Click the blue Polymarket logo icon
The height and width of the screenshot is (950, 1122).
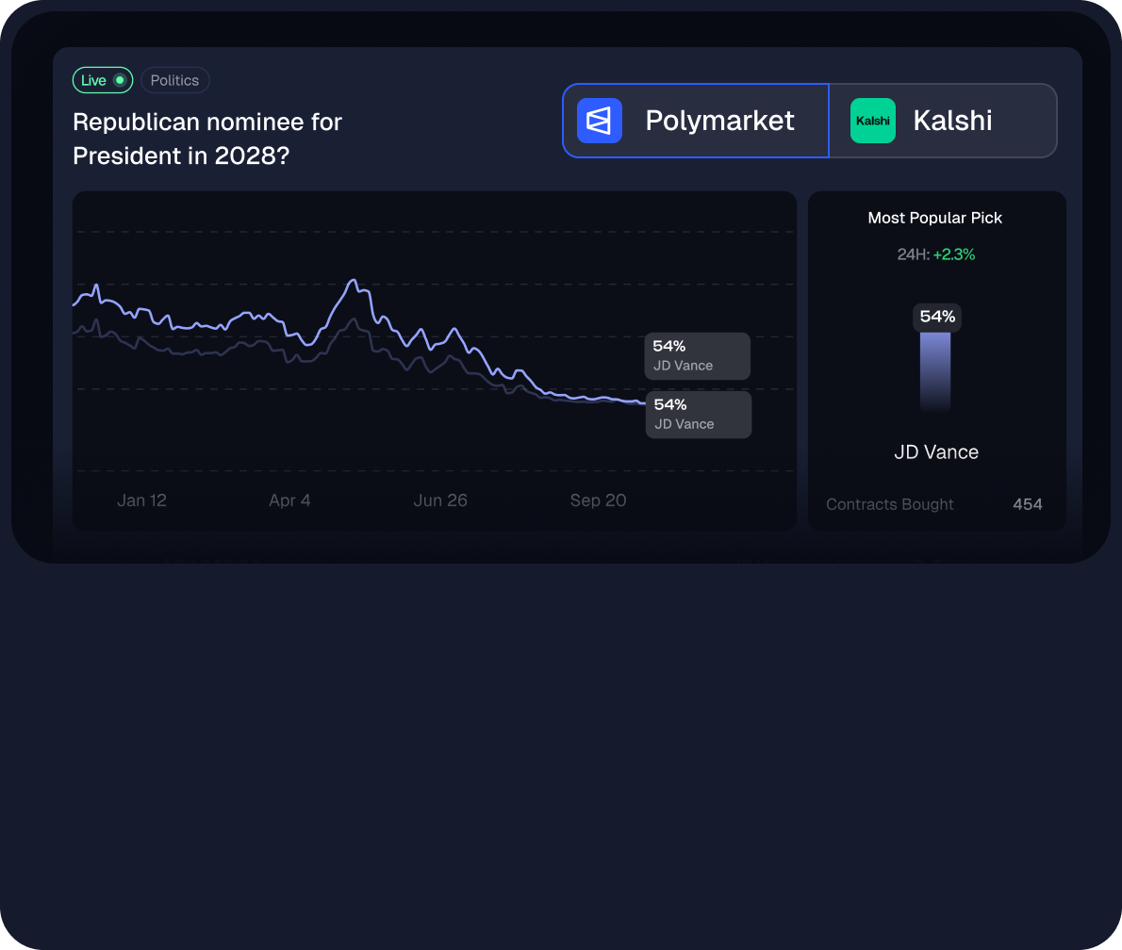pyautogui.click(x=600, y=121)
